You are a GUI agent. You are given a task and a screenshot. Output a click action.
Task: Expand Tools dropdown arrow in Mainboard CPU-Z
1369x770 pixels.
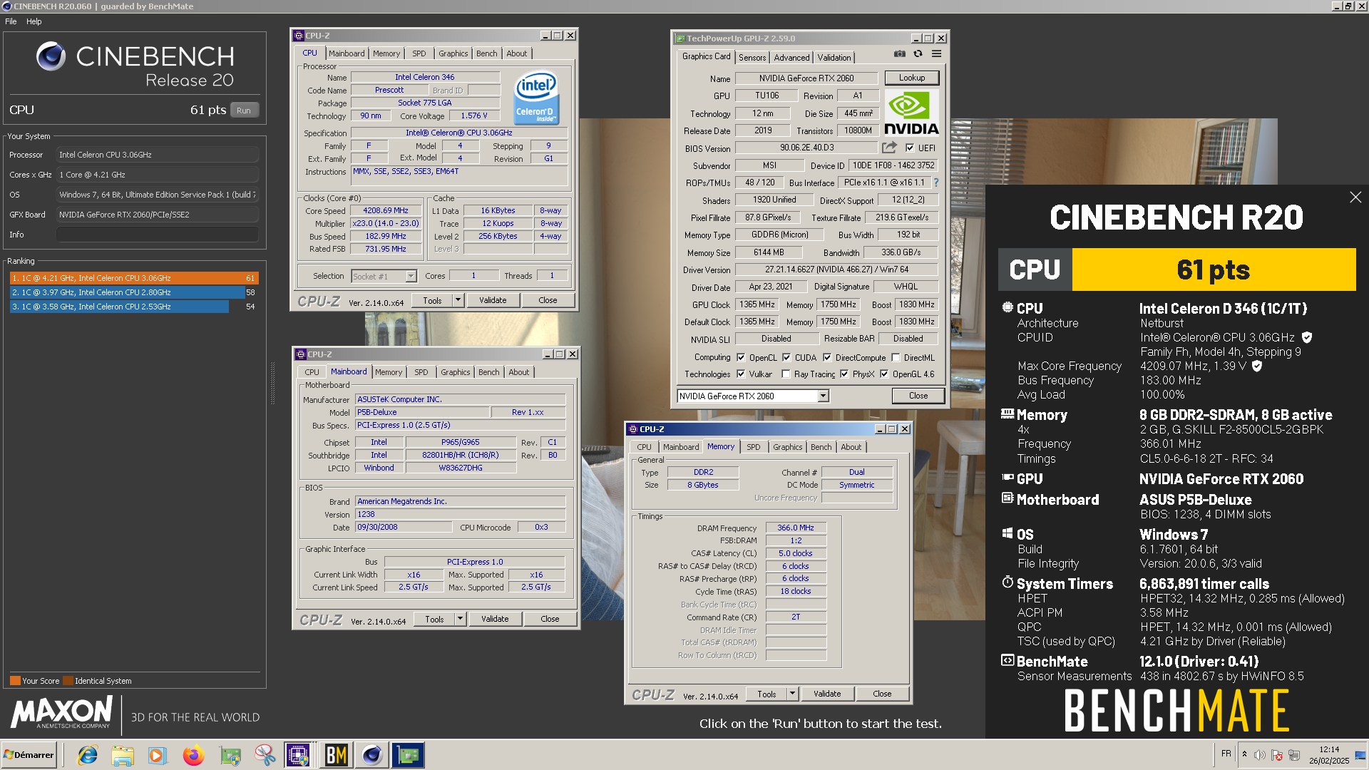click(460, 619)
